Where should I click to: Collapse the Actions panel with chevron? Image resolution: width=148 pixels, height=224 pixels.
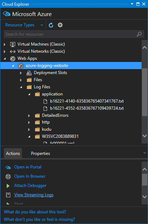click(x=144, y=153)
